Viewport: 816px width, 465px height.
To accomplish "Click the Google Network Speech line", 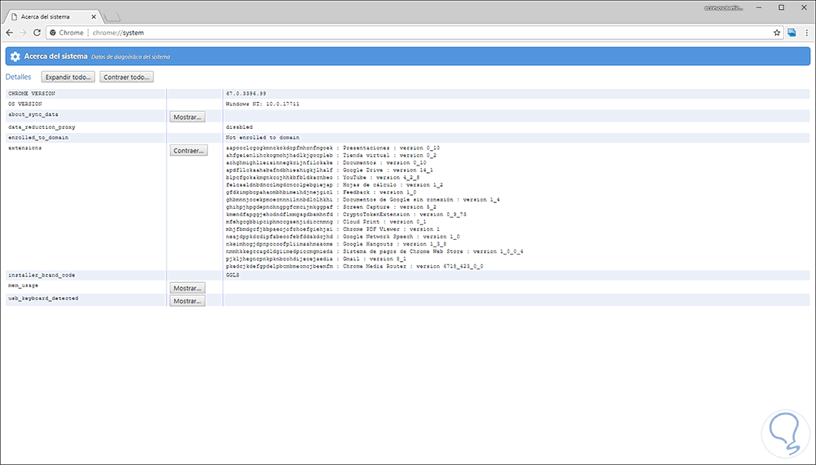I will coord(343,237).
